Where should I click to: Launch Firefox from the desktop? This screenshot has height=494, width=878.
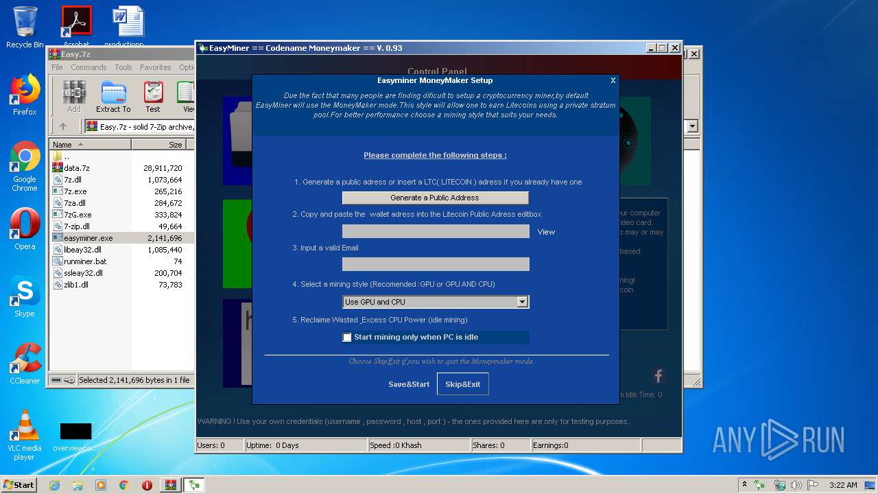click(x=25, y=95)
